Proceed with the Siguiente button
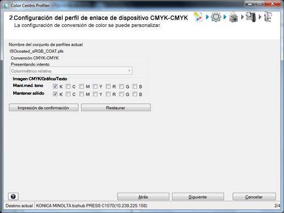 pyautogui.click(x=198, y=196)
